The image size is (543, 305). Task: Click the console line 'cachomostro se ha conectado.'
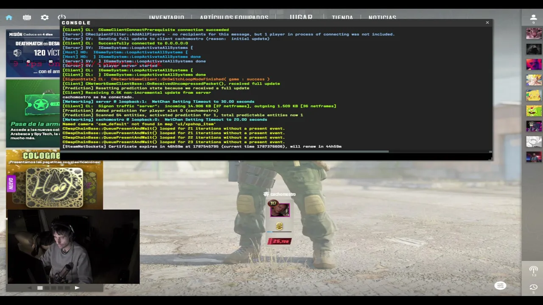click(x=98, y=97)
